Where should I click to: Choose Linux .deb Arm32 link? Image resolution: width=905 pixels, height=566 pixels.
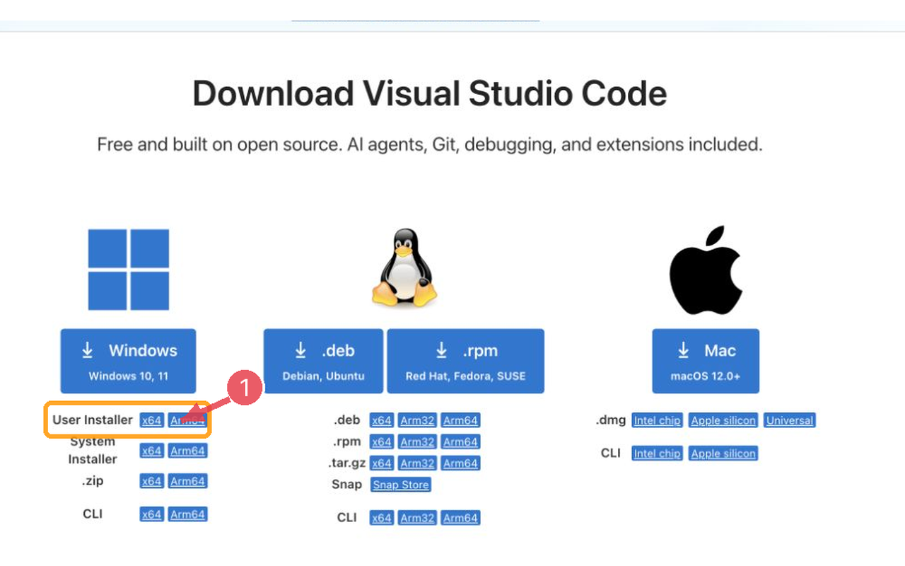point(417,420)
